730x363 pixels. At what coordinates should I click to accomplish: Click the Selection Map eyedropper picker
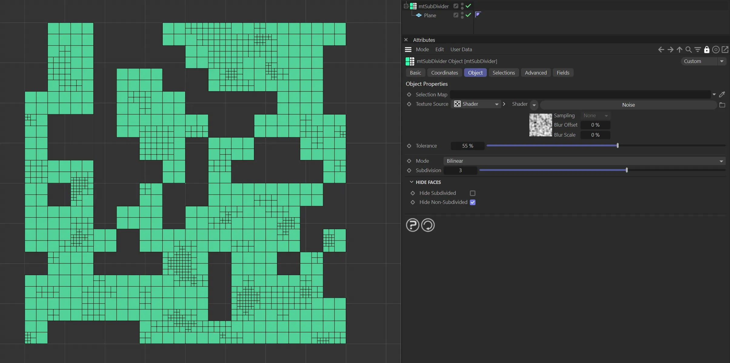(x=722, y=95)
